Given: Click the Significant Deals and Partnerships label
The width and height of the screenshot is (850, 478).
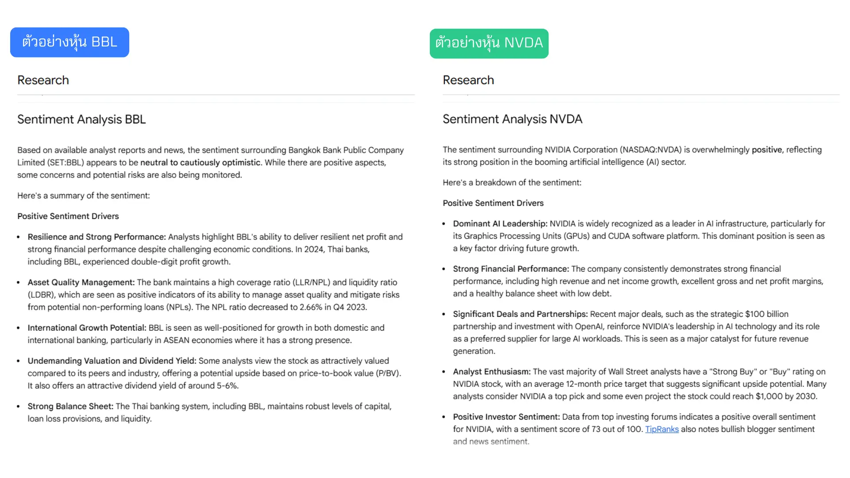Looking at the screenshot, I should 520,314.
